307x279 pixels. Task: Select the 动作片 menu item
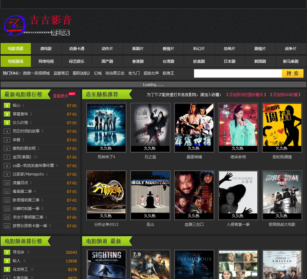107,48
